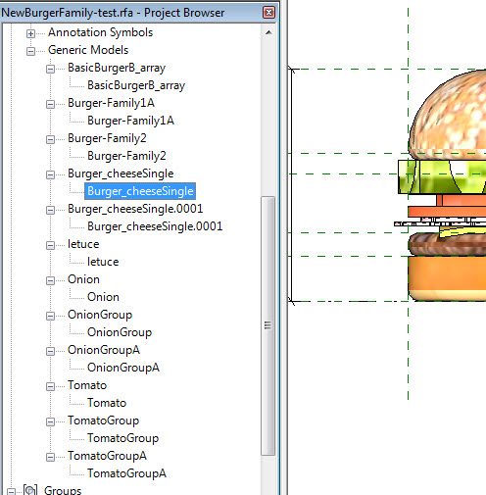Select the letuce child type
486x495 pixels.
(103, 262)
